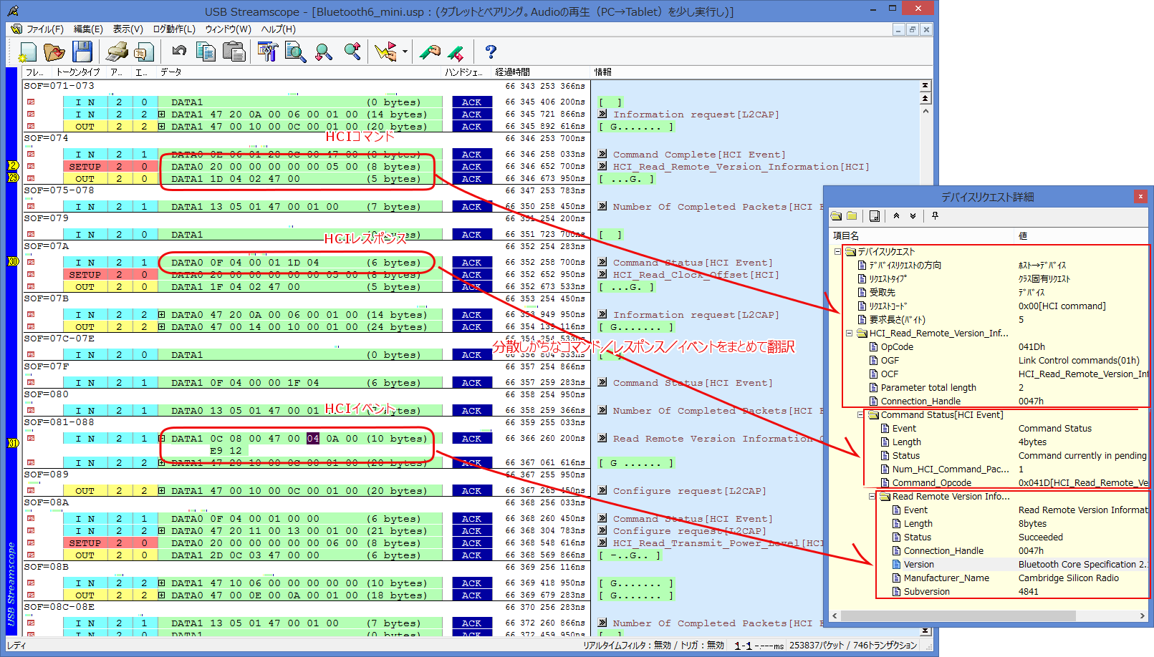Image resolution: width=1154 pixels, height=657 pixels.
Task: Go to previous item double-chevron up
Action: 896,215
